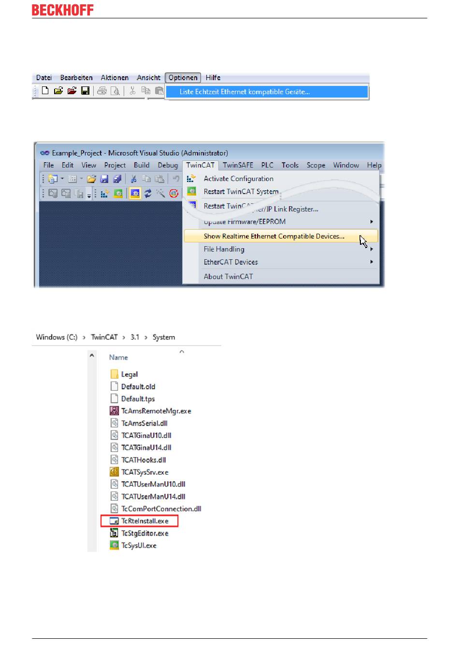Open the Aktionen menu
The height and width of the screenshot is (661, 459).
click(x=115, y=78)
